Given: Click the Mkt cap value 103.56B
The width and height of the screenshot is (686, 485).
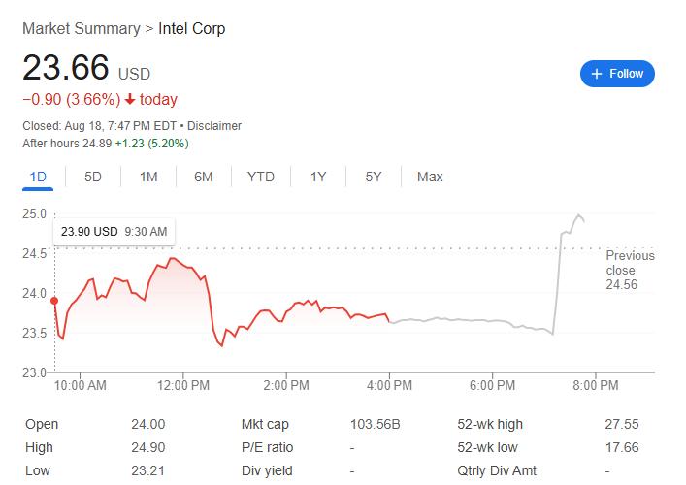Looking at the screenshot, I should coord(375,424).
